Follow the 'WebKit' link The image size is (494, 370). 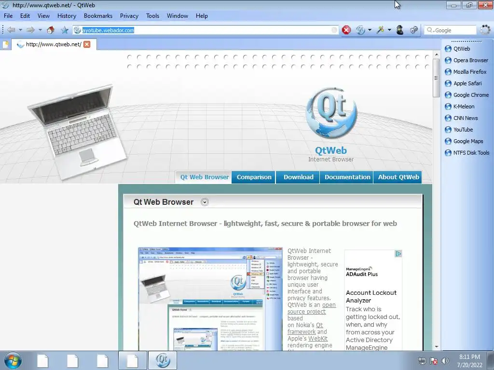click(x=317, y=339)
